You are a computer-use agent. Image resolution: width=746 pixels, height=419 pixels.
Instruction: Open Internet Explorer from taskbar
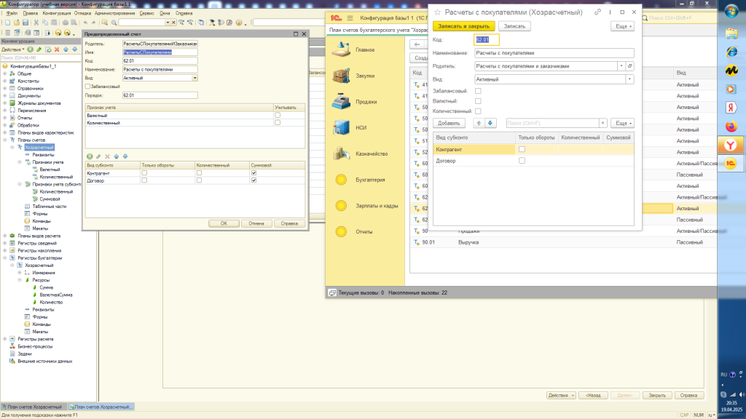(731, 52)
